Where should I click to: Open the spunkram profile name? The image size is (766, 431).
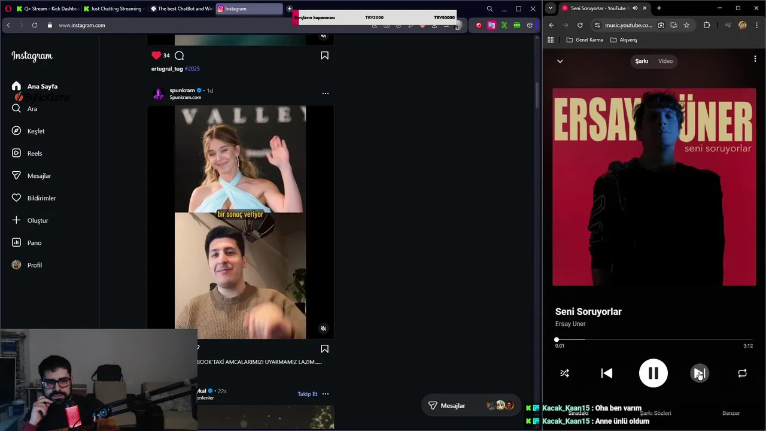182,90
